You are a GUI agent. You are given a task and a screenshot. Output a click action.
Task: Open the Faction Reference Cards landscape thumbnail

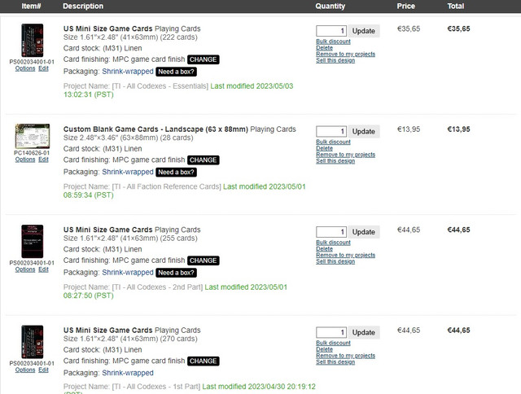click(x=33, y=136)
